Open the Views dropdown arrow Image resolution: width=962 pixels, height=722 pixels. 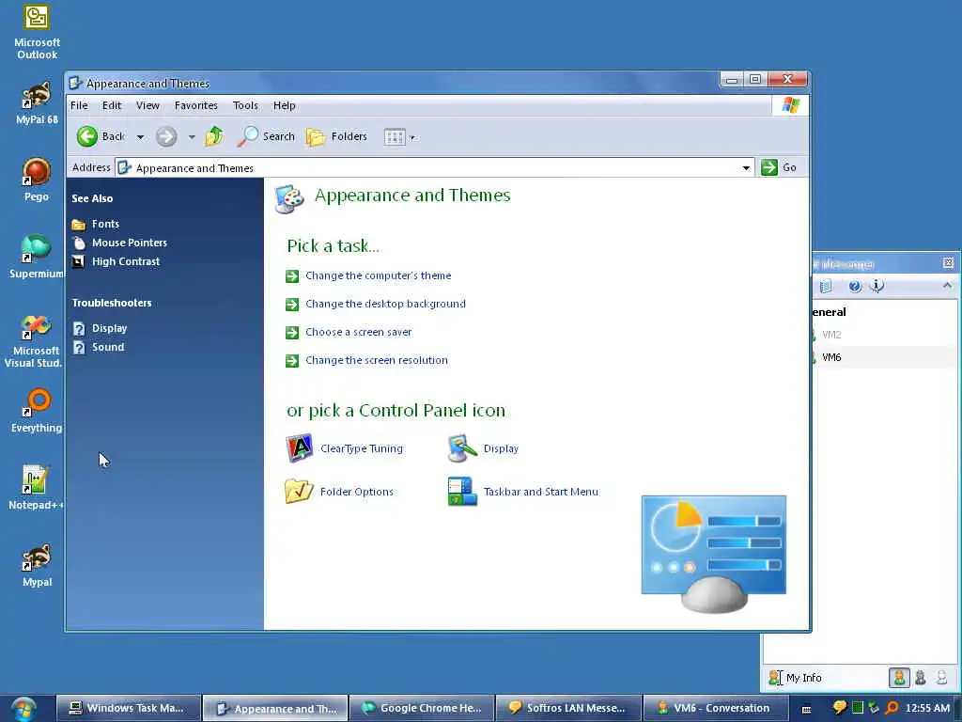(x=412, y=137)
